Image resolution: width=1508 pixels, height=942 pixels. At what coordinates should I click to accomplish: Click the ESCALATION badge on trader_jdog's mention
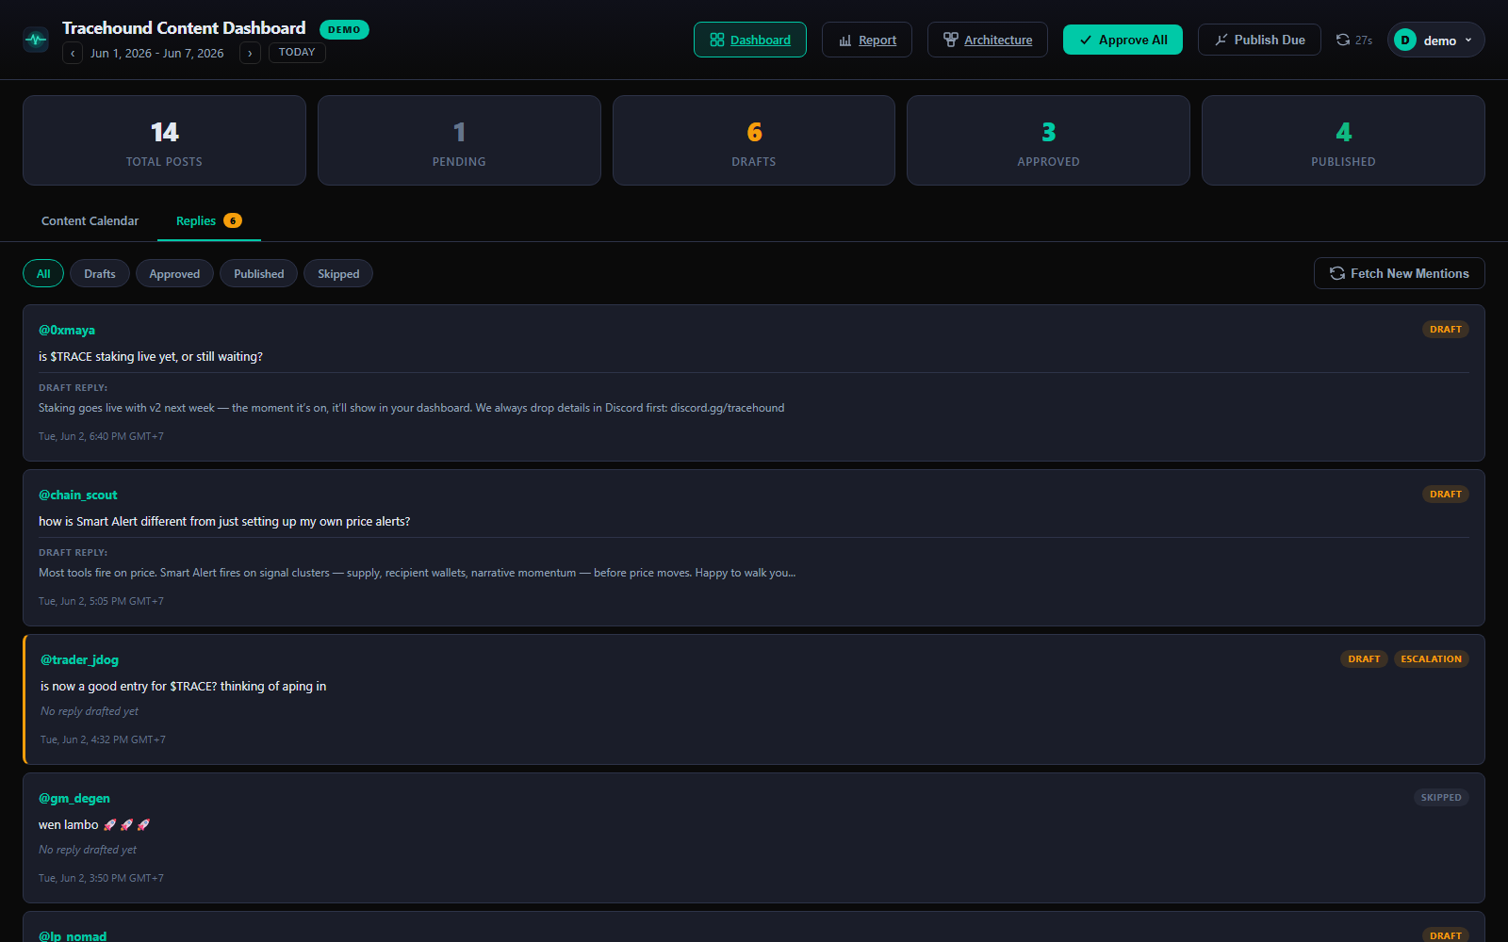[x=1431, y=659]
